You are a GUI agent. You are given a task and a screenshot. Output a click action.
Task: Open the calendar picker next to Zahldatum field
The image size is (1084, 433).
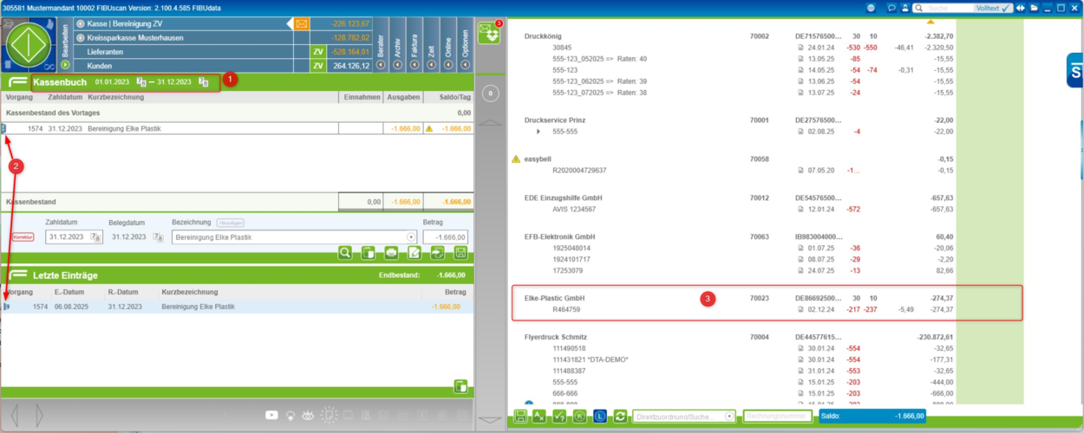click(97, 237)
